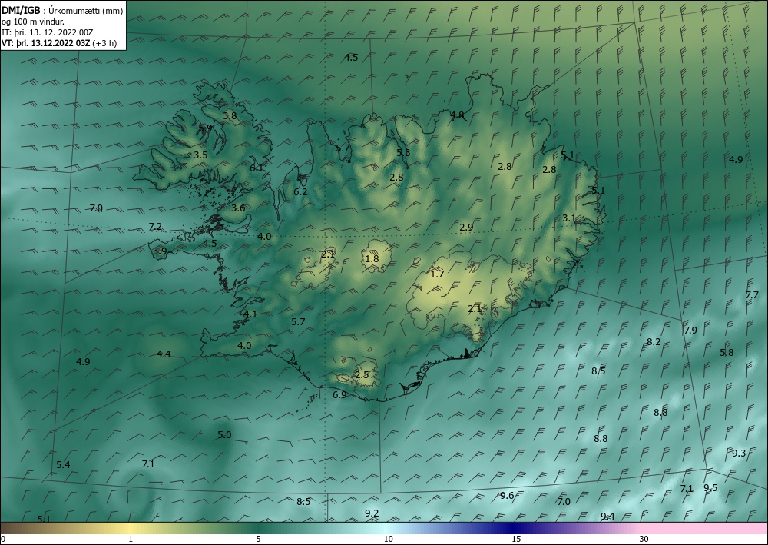Click the 6.2 value label
The height and width of the screenshot is (545, 768).
[300, 191]
